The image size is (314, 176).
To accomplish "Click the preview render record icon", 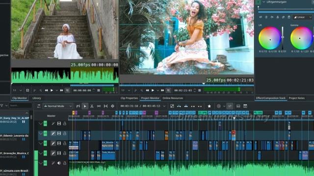I will coord(219,106).
